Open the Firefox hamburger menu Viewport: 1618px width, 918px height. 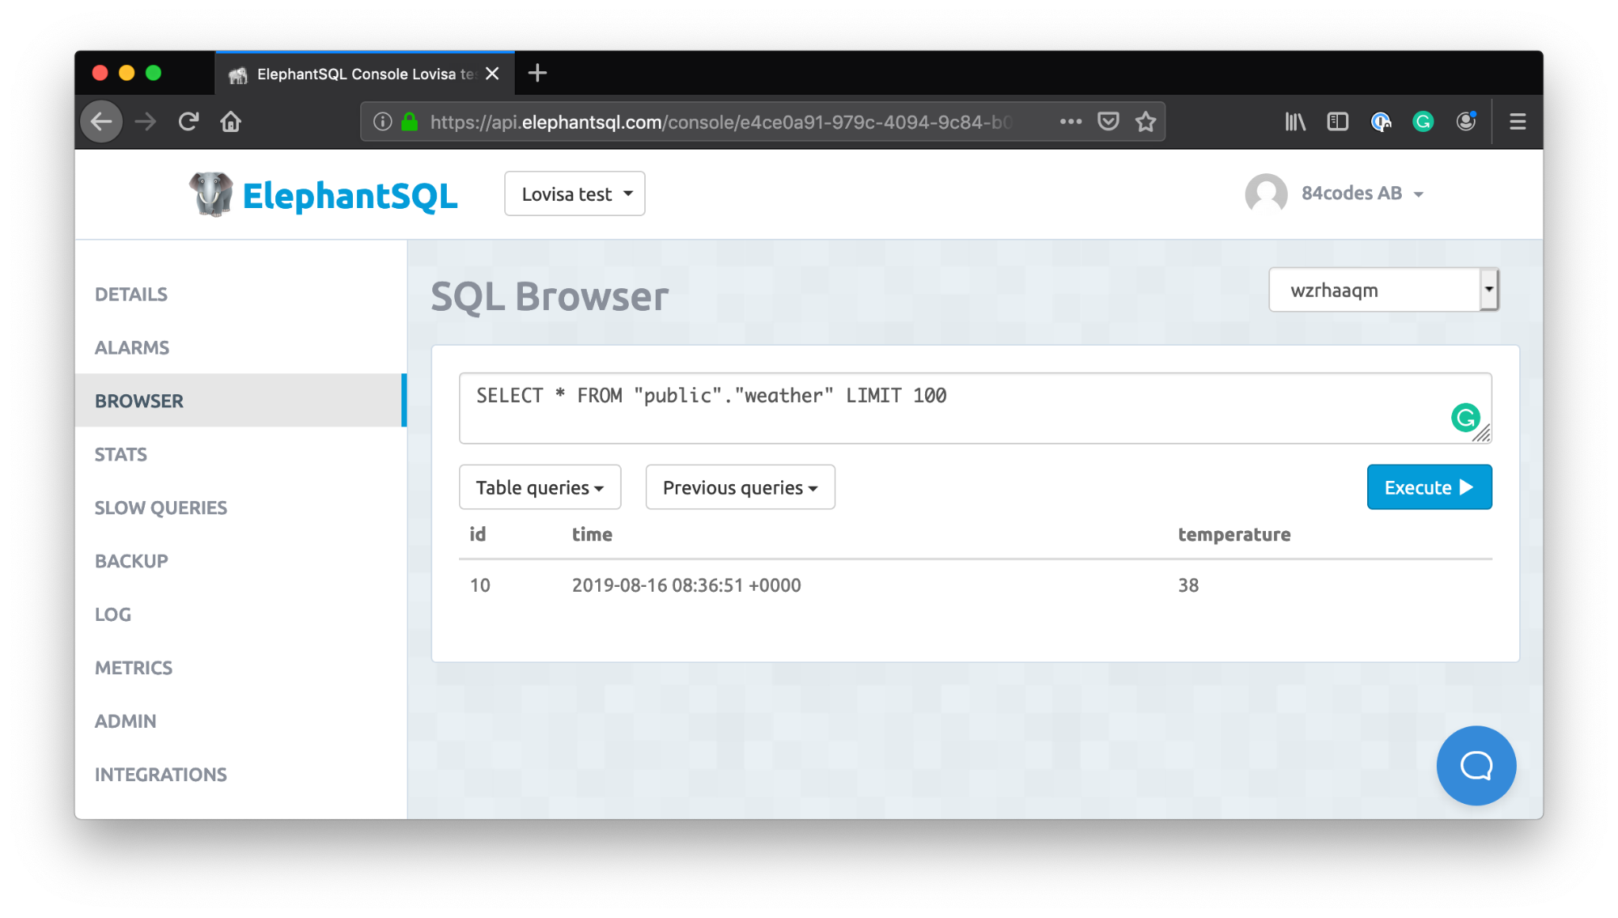pyautogui.click(x=1518, y=121)
